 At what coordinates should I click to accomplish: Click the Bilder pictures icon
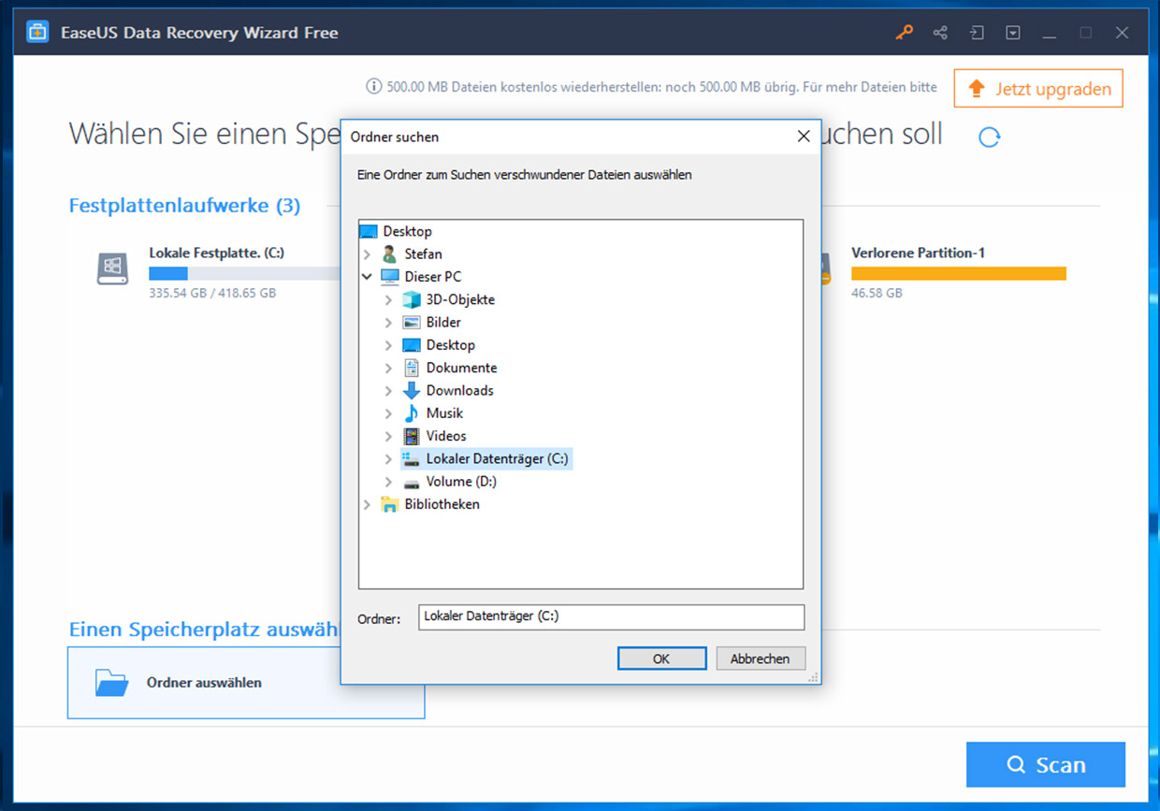coord(412,323)
